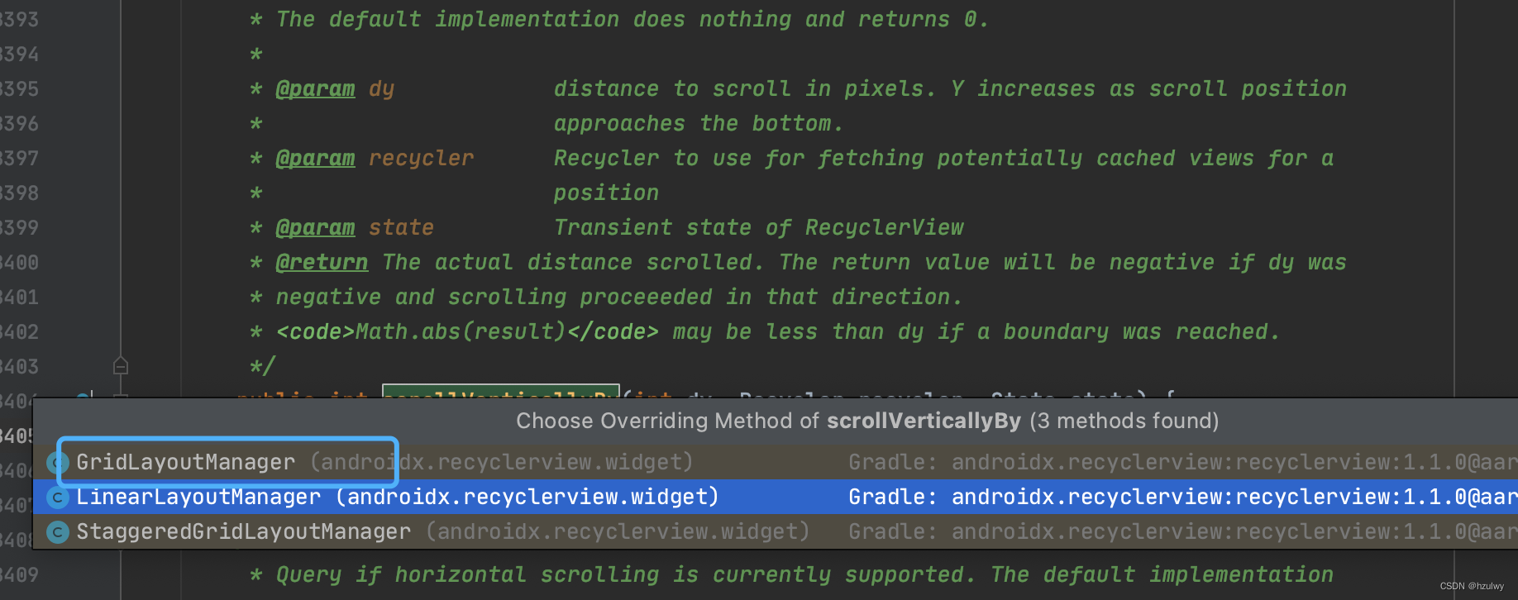Click the StaggeredGridLayoutManager class icon
1518x600 pixels.
click(57, 532)
